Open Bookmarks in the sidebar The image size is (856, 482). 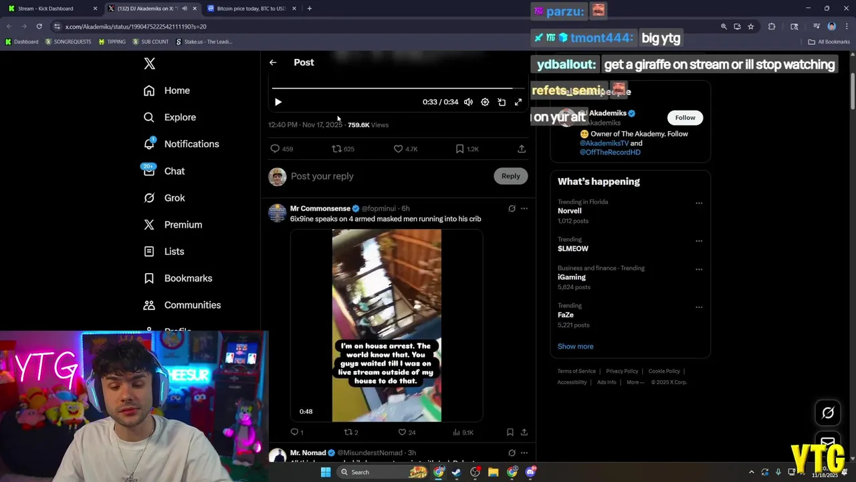coord(178,278)
